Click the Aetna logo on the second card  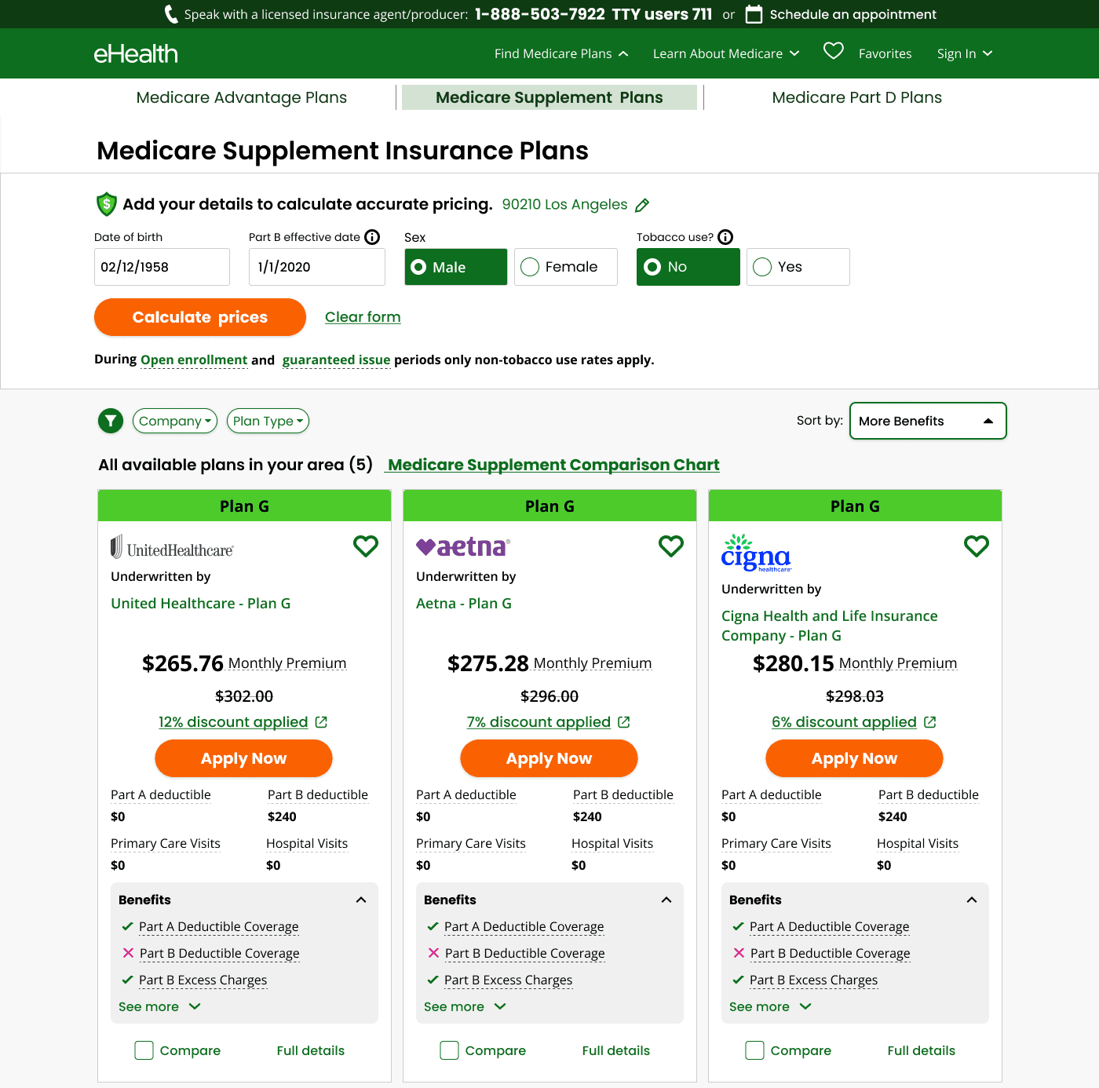[463, 546]
